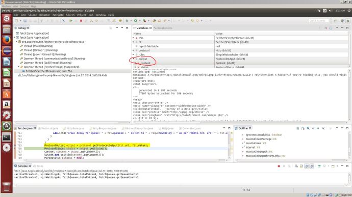Click Open Console icon in Console toolbar
The height and width of the screenshot is (197, 352).
click(x=333, y=166)
